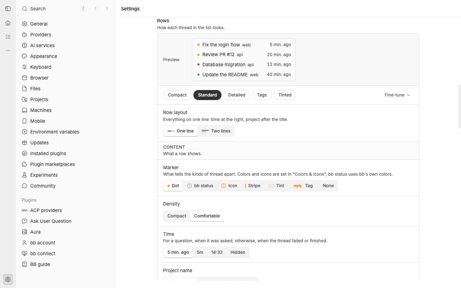The image size is (461, 288).
Task: Choose the Detailed preset tab
Action: (237, 95)
